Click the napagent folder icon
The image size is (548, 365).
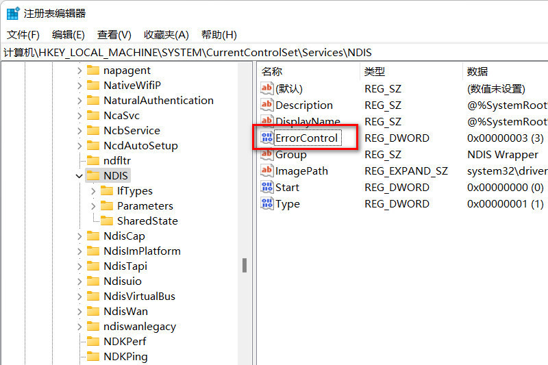click(93, 71)
